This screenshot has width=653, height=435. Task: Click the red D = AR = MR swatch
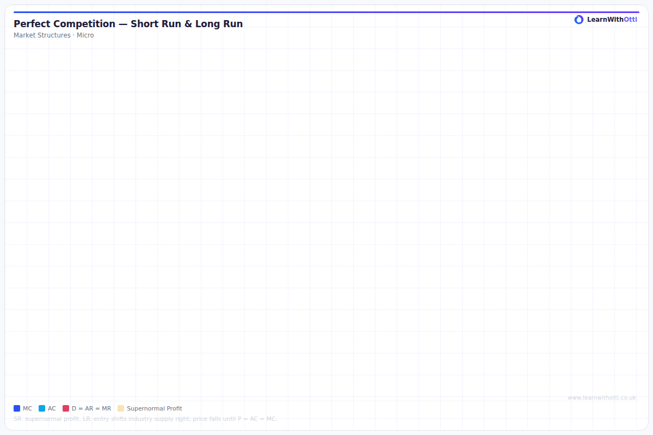click(x=66, y=408)
